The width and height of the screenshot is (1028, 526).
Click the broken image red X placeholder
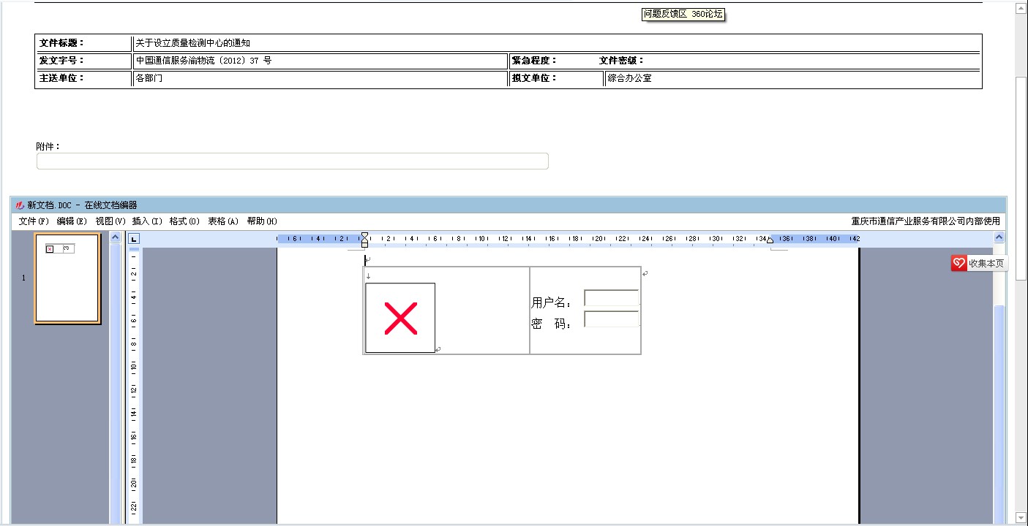pos(400,318)
